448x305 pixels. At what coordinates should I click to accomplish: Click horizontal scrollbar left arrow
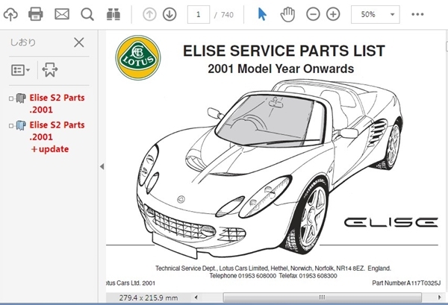(196, 298)
